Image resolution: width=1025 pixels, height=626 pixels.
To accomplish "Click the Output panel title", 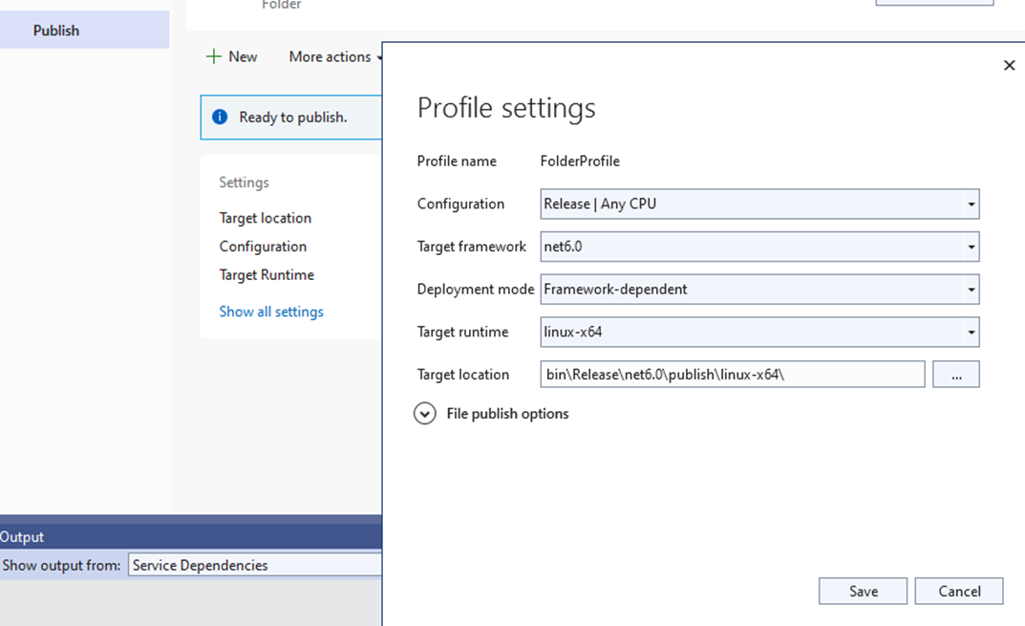I will click(x=22, y=537).
